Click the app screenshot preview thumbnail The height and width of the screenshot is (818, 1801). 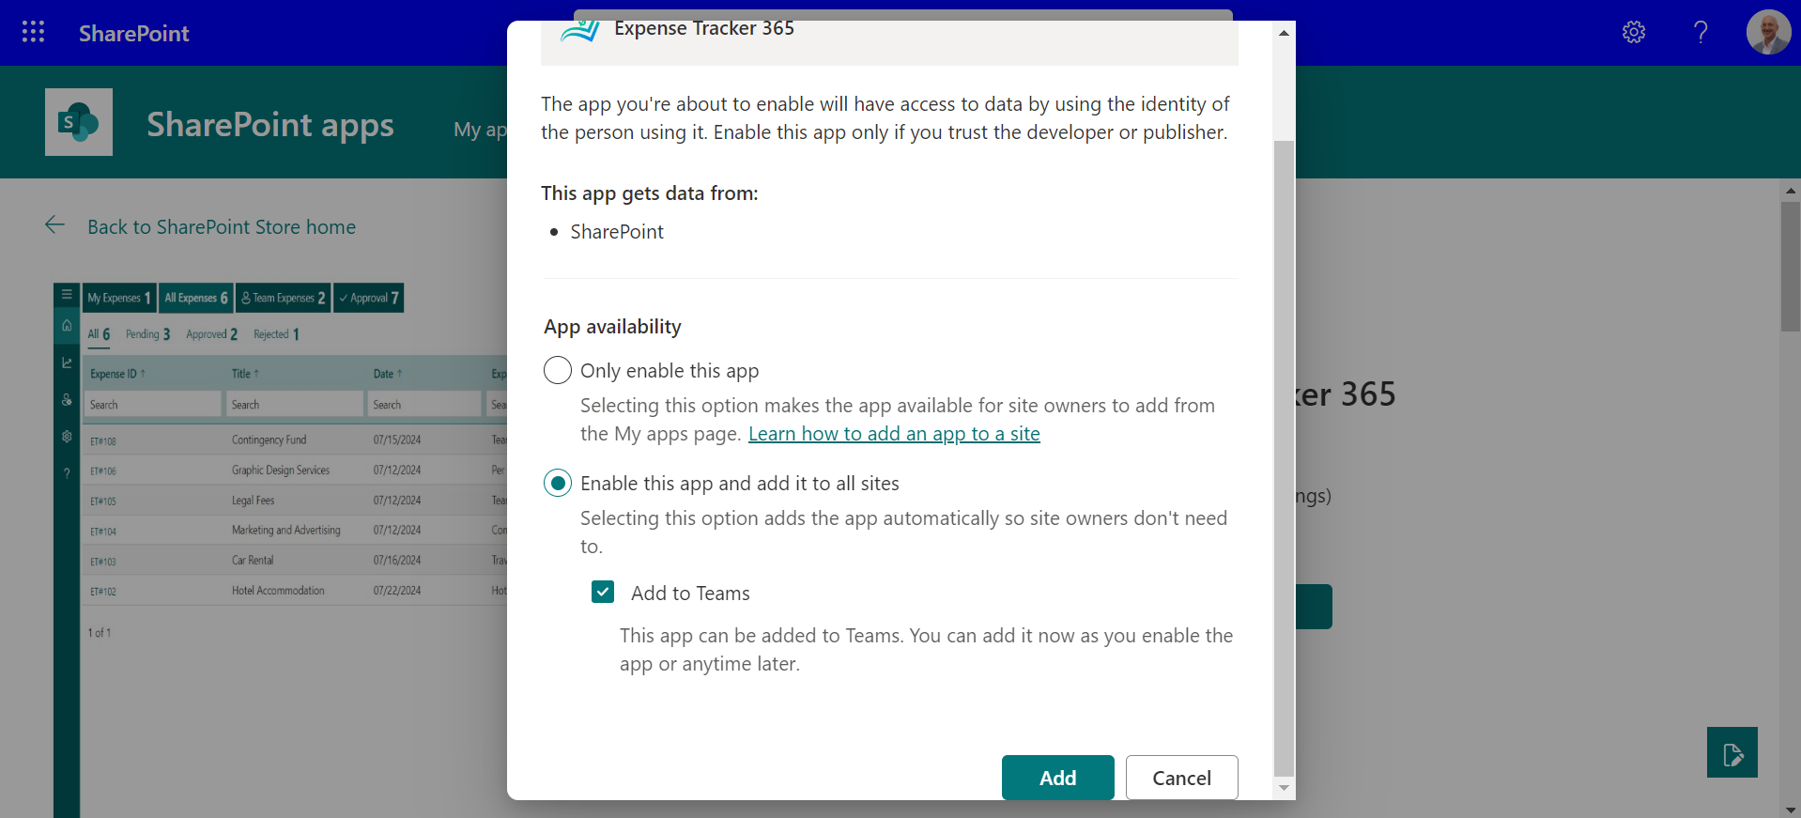point(280,549)
